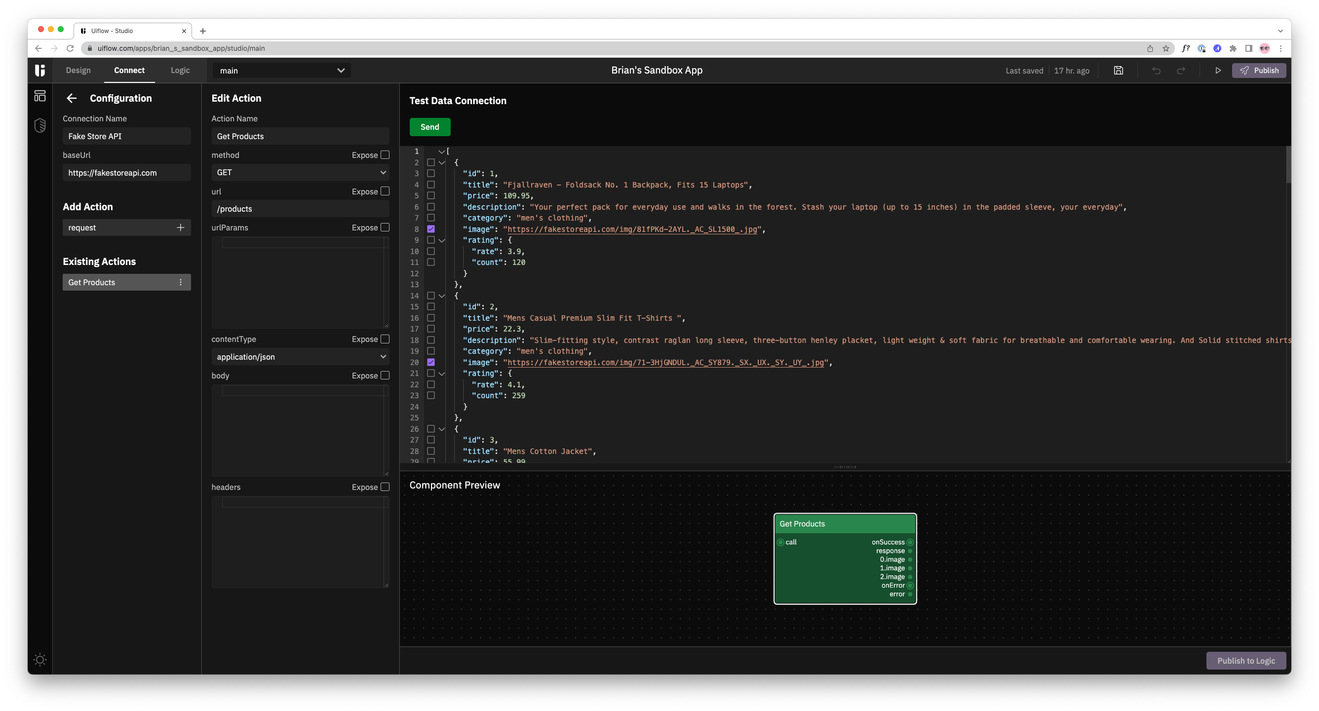This screenshot has width=1319, height=711.
Task: Click the call port on Get Products node
Action: (781, 542)
